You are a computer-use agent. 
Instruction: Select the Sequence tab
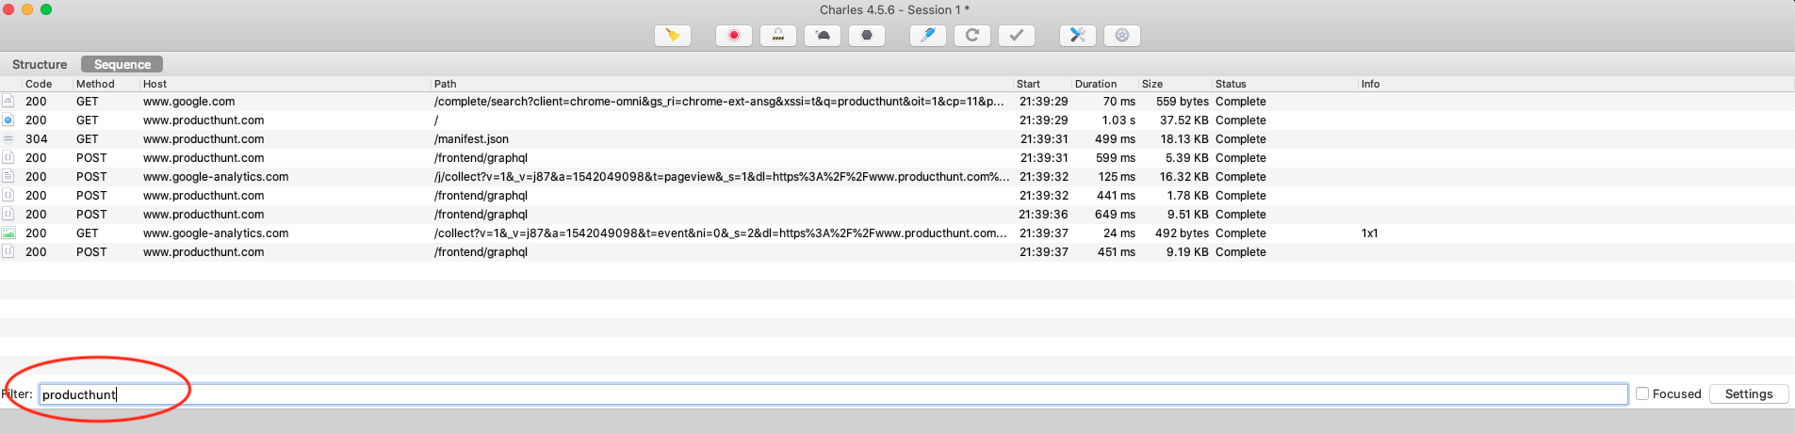click(122, 64)
